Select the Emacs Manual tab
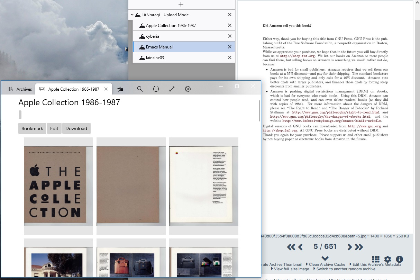 click(x=159, y=47)
